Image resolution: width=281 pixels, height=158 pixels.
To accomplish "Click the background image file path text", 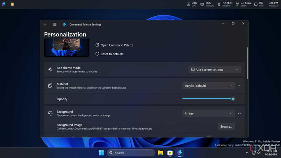I will click(105, 129).
